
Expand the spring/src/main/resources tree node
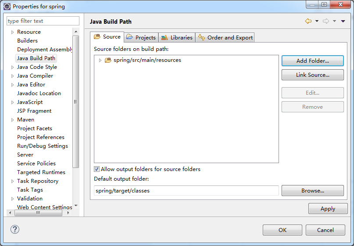pyautogui.click(x=100, y=60)
